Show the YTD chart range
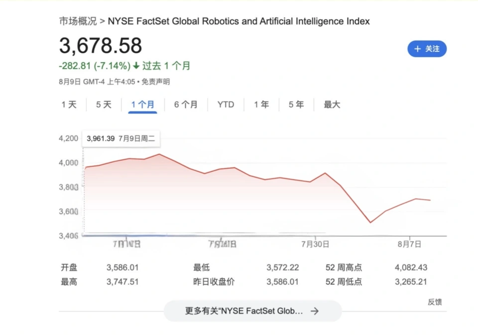This screenshot has width=478, height=335. (226, 105)
